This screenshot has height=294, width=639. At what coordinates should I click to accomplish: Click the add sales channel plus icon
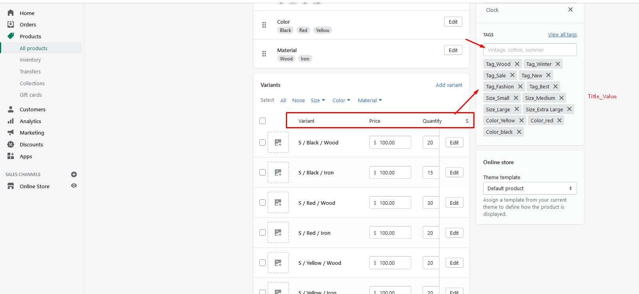coord(74,174)
